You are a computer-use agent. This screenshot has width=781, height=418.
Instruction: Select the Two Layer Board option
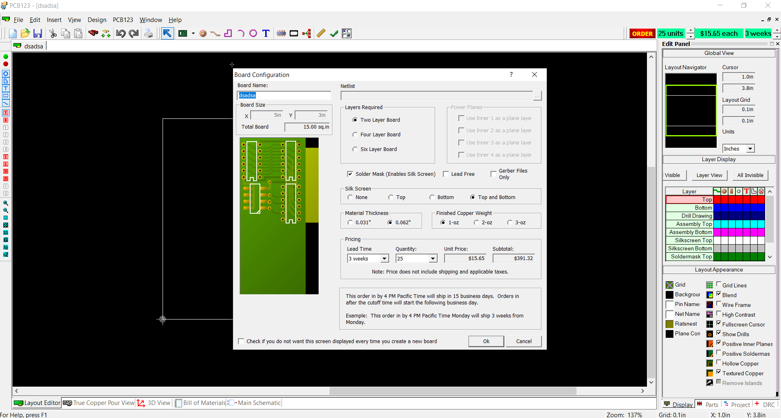[355, 119]
